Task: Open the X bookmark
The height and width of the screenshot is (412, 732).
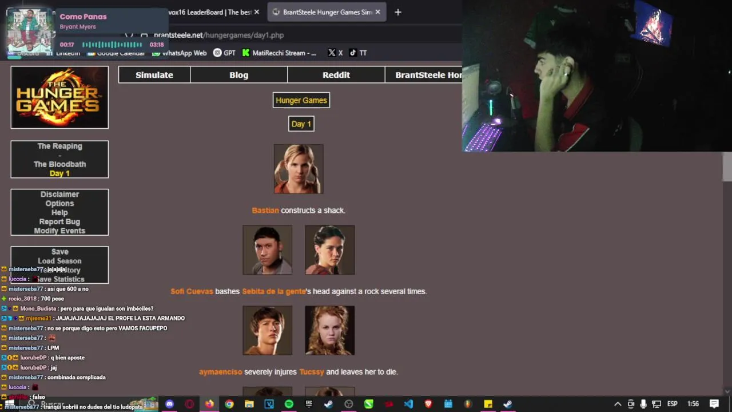Action: [335, 53]
